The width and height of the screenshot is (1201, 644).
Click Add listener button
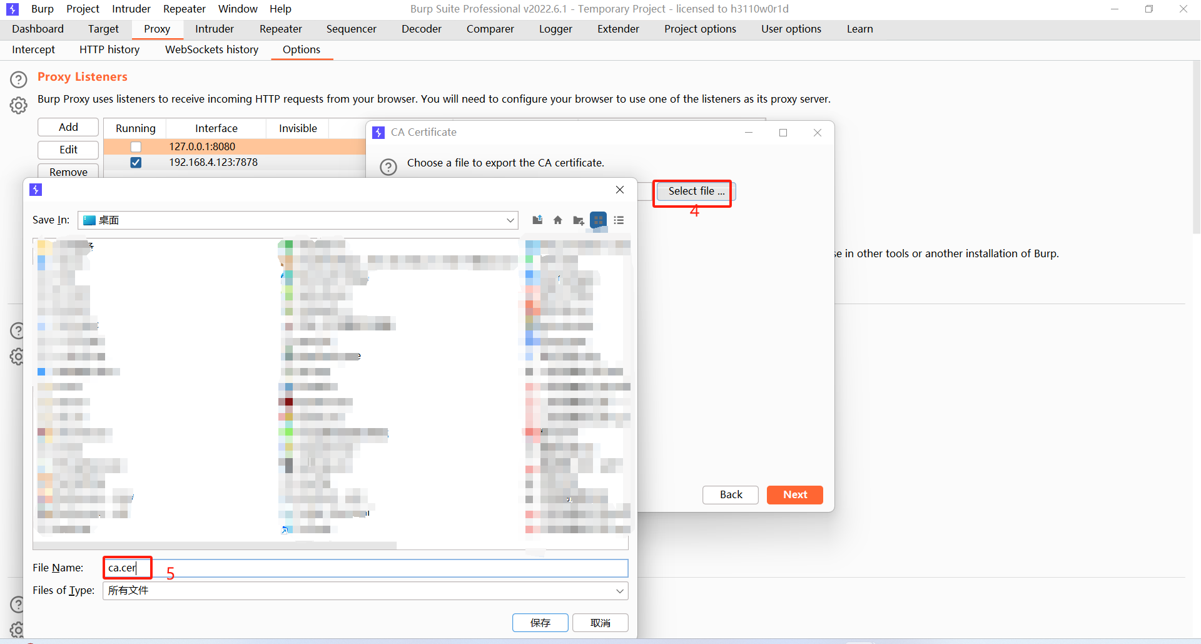pyautogui.click(x=68, y=127)
